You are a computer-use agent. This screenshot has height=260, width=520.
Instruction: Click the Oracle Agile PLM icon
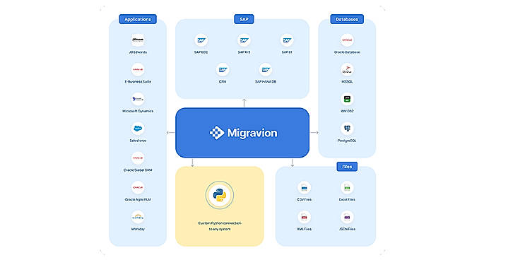tap(138, 188)
